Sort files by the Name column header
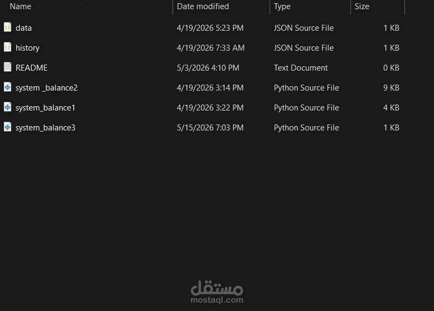The height and width of the screenshot is (311, 434). click(x=20, y=6)
